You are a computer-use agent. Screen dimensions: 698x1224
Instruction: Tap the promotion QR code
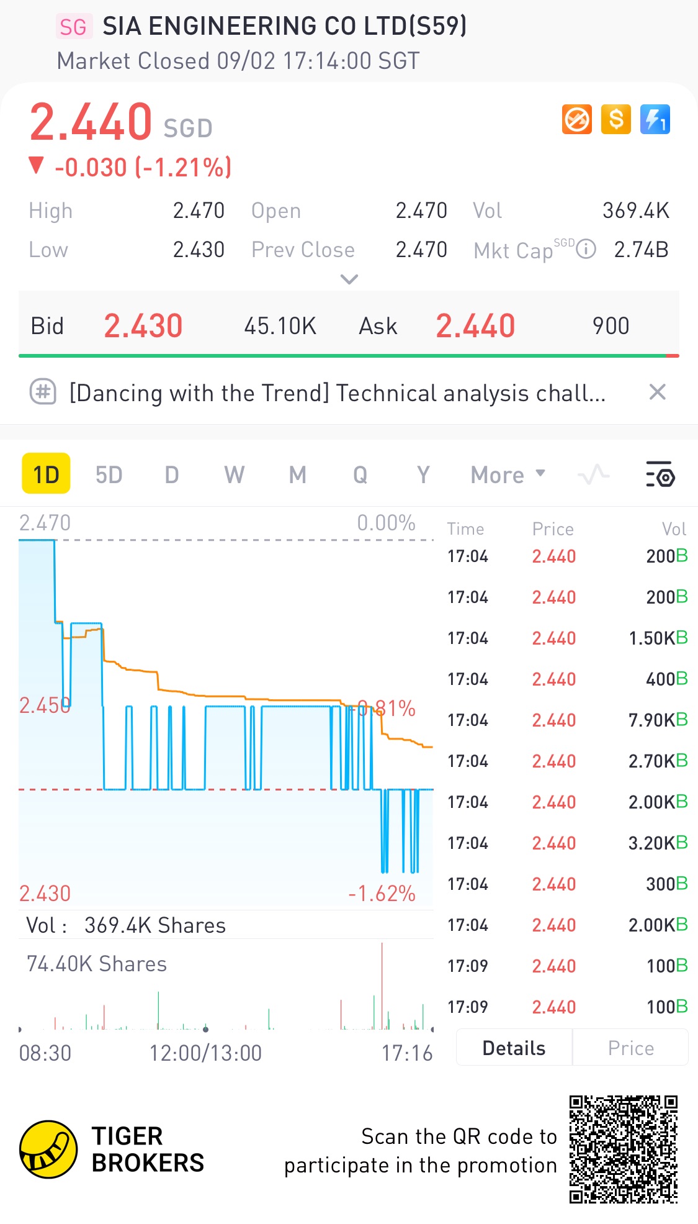(624, 1149)
